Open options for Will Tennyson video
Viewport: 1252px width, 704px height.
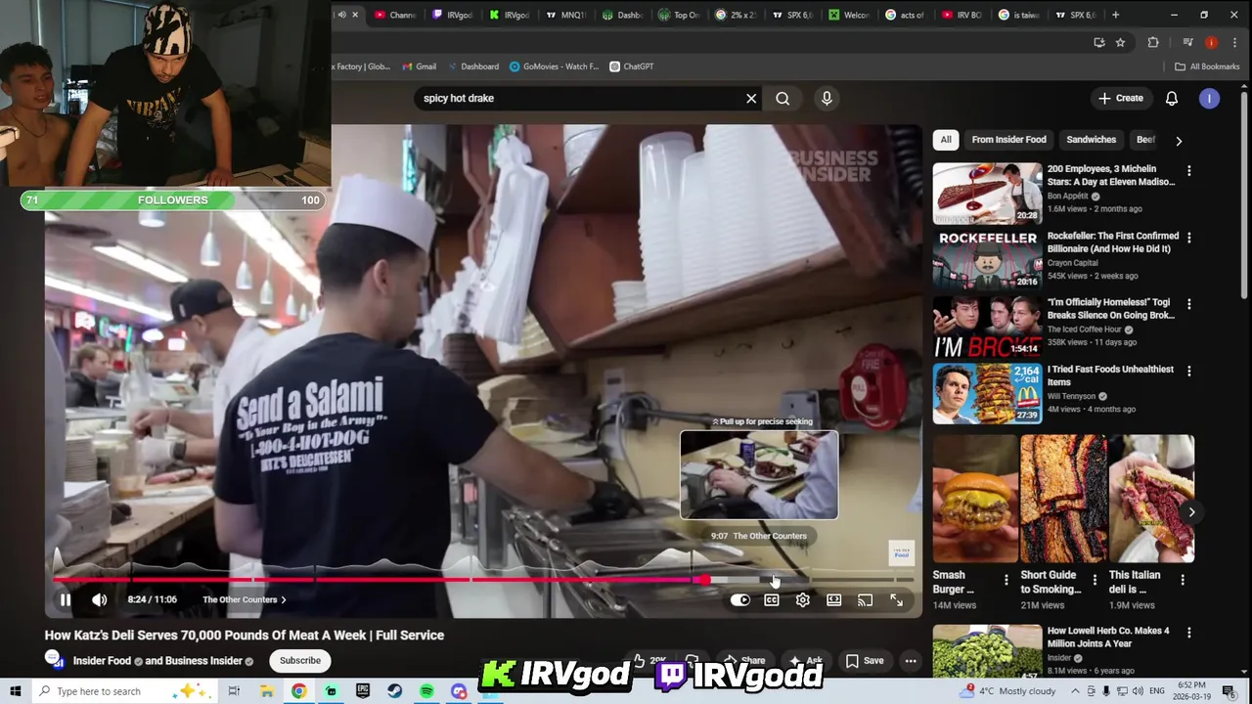pos(1189,372)
